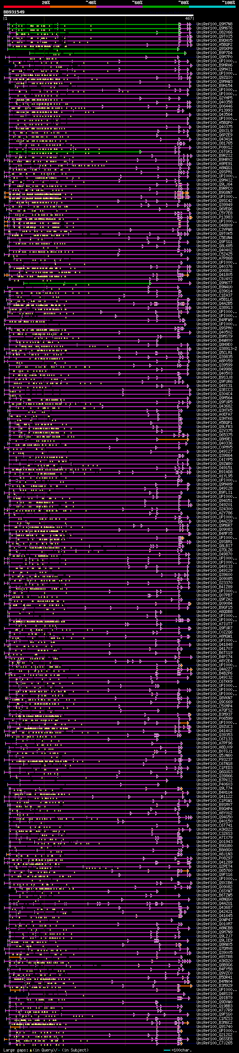The height and width of the screenshot is (1053, 239).
Task: Pick the UniRef100_Q39005 label
Action: tap(214, 953)
